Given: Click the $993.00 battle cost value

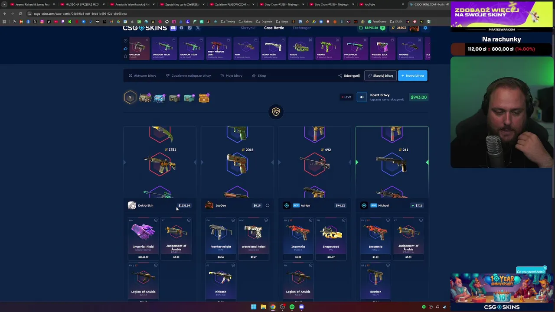Looking at the screenshot, I should point(418,97).
